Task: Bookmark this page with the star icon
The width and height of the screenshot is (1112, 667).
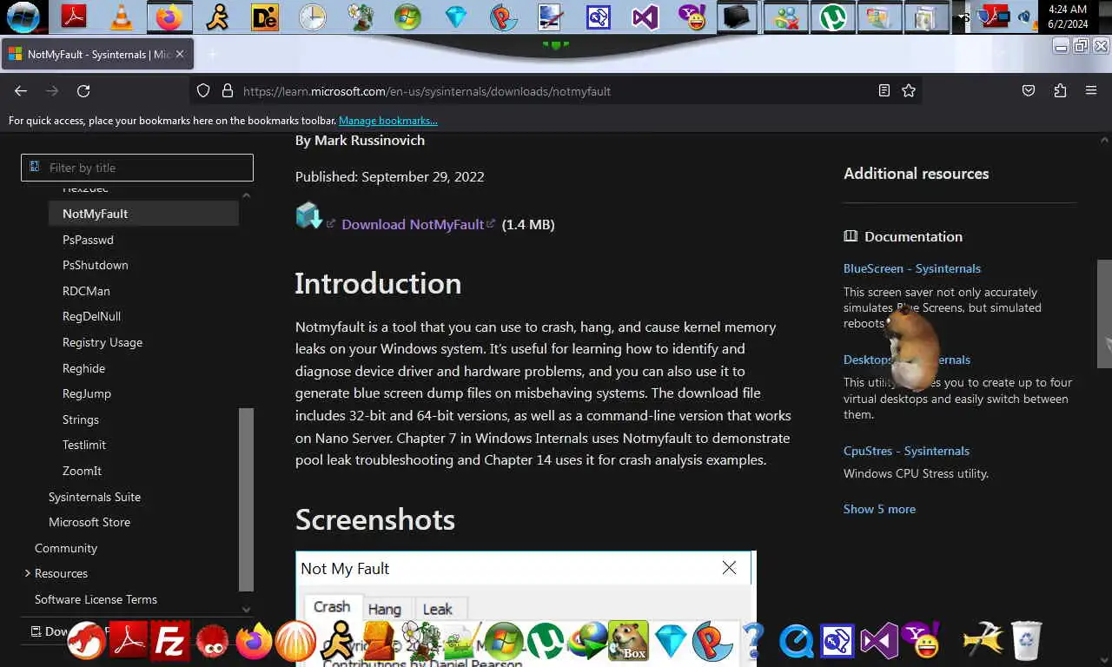Action: (x=909, y=90)
